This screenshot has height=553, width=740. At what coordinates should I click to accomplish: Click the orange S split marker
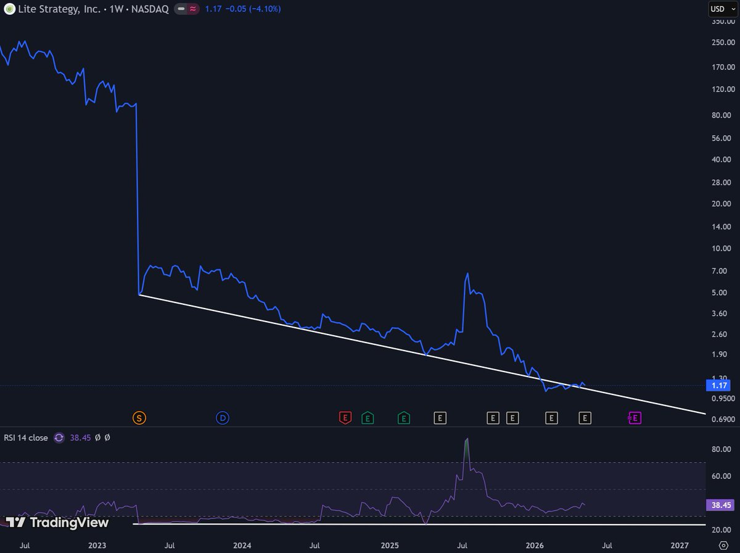click(x=139, y=418)
